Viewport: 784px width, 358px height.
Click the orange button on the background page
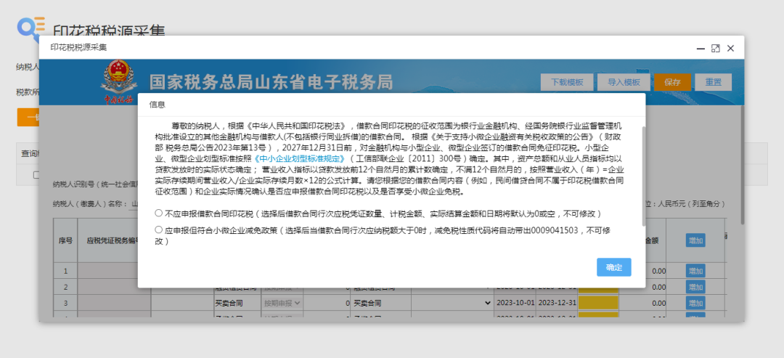[x=28, y=117]
